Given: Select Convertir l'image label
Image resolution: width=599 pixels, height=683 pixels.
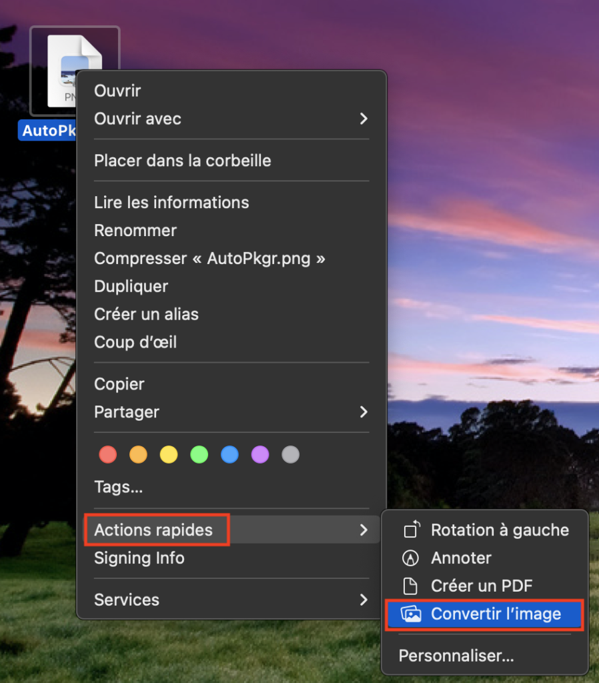Looking at the screenshot, I should [496, 614].
